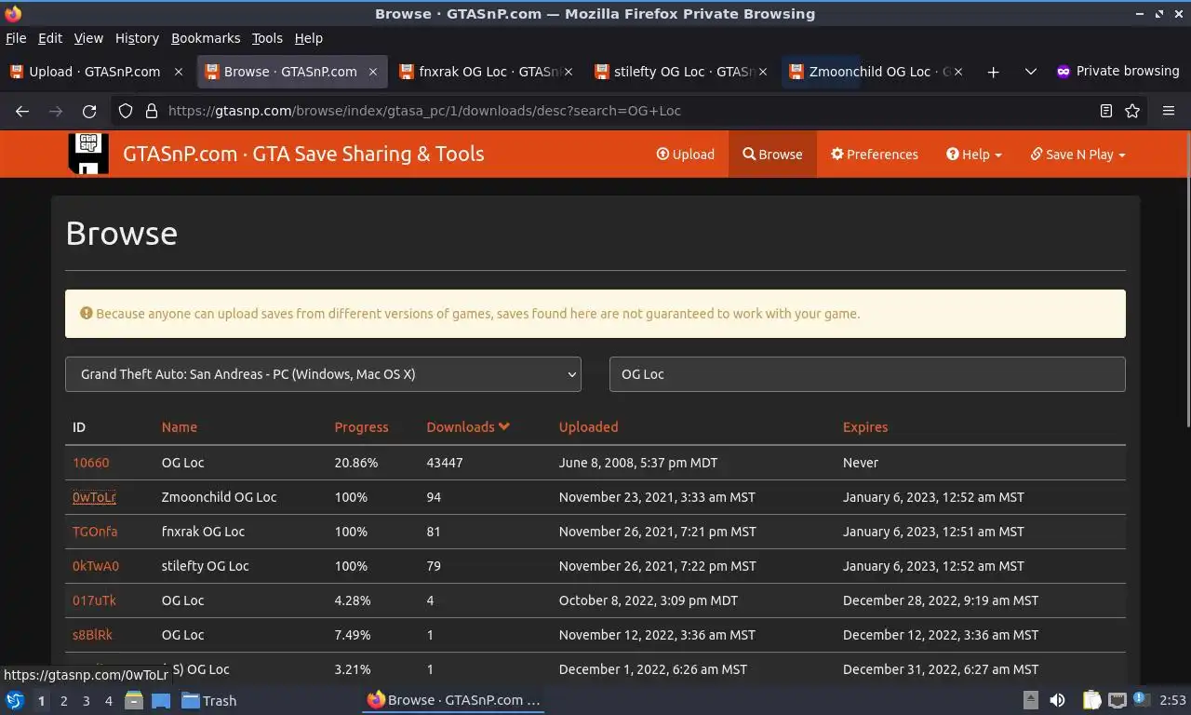Open the Help menu in menu bar
Screen dimensions: 1191x715
(309, 38)
